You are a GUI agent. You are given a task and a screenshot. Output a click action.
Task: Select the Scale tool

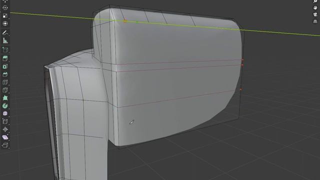pos(5,15)
